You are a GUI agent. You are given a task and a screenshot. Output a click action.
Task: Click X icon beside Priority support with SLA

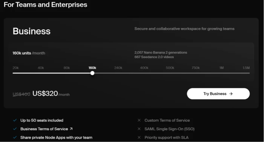tap(139, 137)
